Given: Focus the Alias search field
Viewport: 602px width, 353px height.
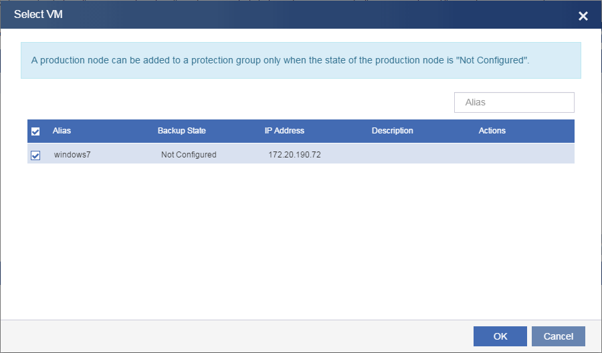Looking at the screenshot, I should click(x=514, y=102).
